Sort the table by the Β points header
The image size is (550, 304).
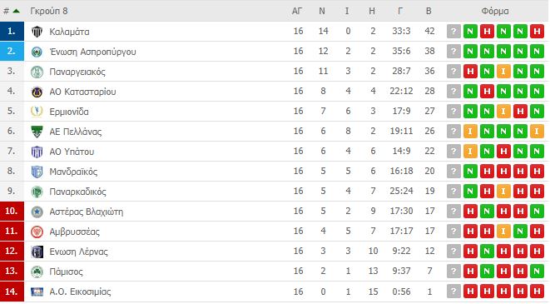click(x=429, y=11)
